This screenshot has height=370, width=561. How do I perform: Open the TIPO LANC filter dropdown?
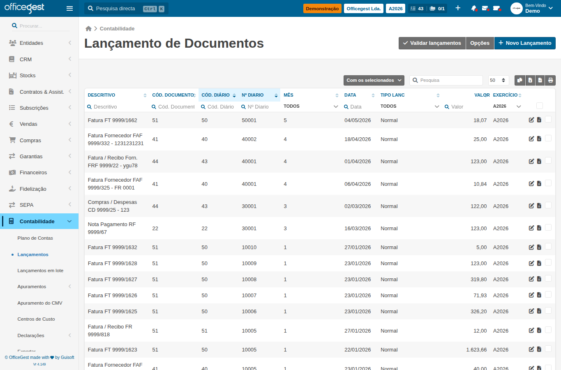409,106
